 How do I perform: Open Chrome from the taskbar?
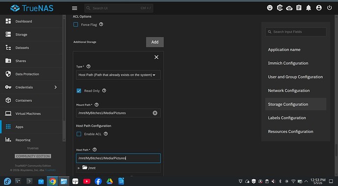[52, 181]
